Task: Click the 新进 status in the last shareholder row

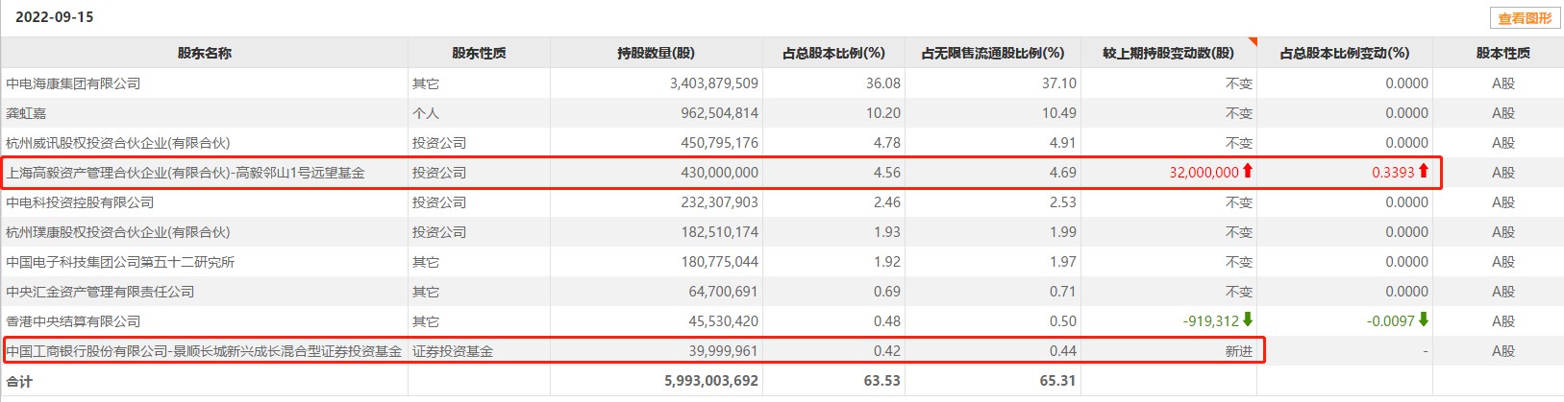Action: click(1239, 351)
